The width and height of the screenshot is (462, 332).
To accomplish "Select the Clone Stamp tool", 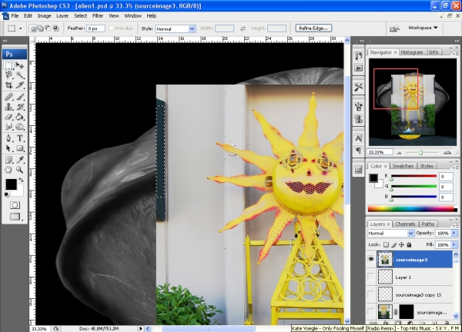I will [x=8, y=107].
